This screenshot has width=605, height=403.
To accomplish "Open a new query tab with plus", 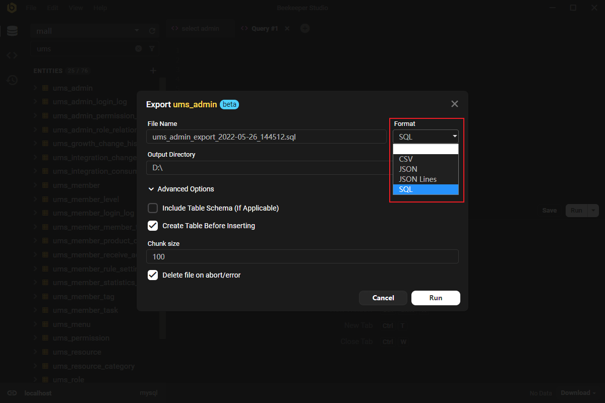I will click(x=305, y=28).
